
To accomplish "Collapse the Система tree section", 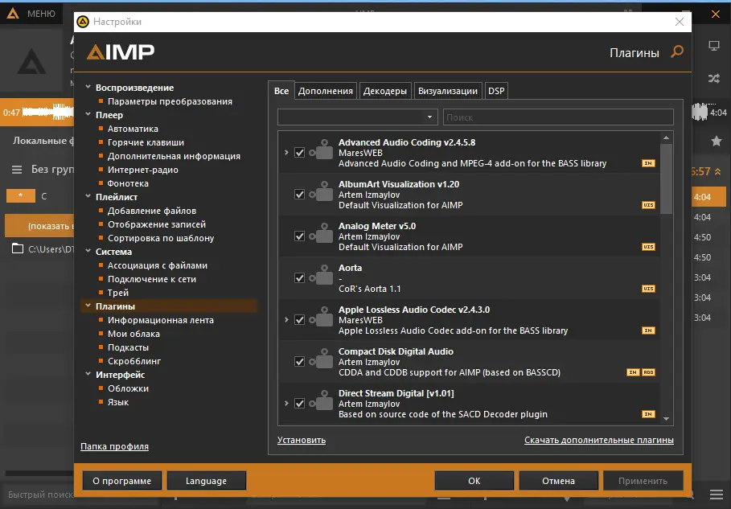I will pyautogui.click(x=88, y=251).
